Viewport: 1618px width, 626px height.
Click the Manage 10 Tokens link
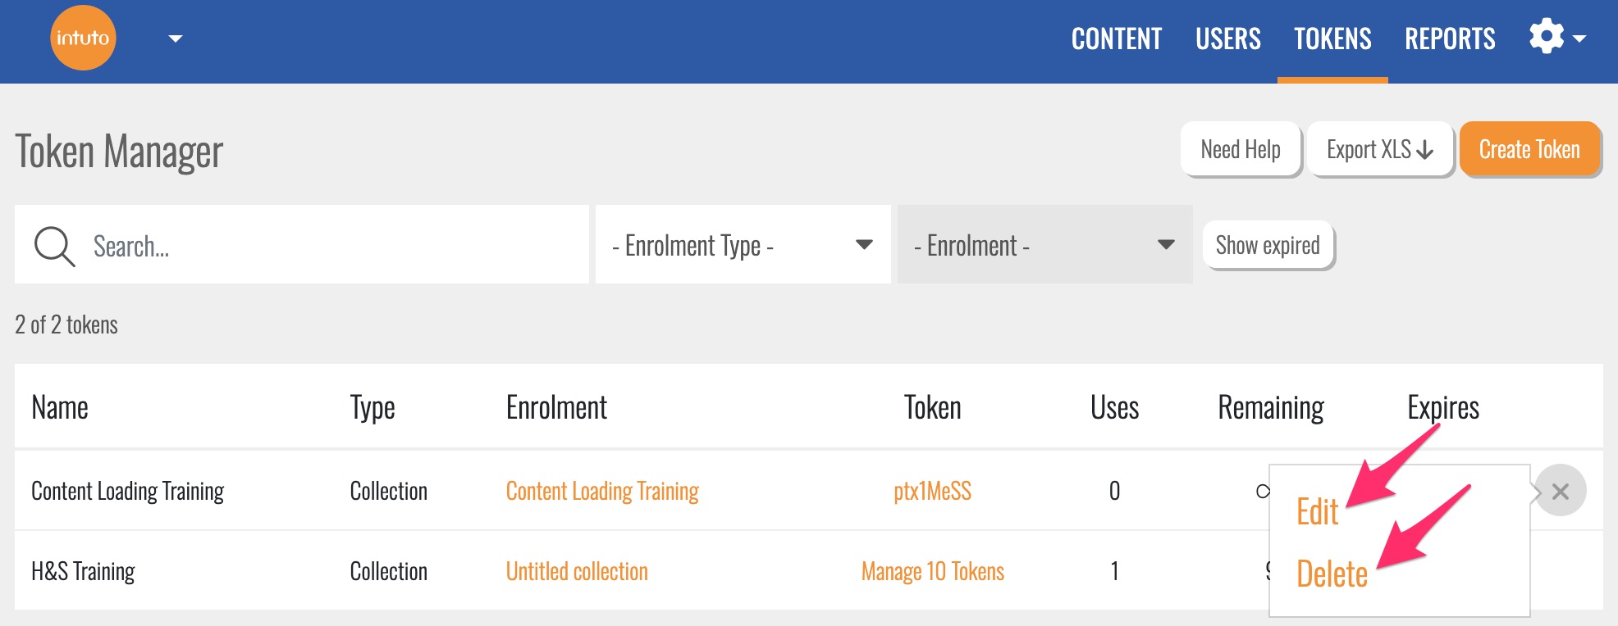932,571
